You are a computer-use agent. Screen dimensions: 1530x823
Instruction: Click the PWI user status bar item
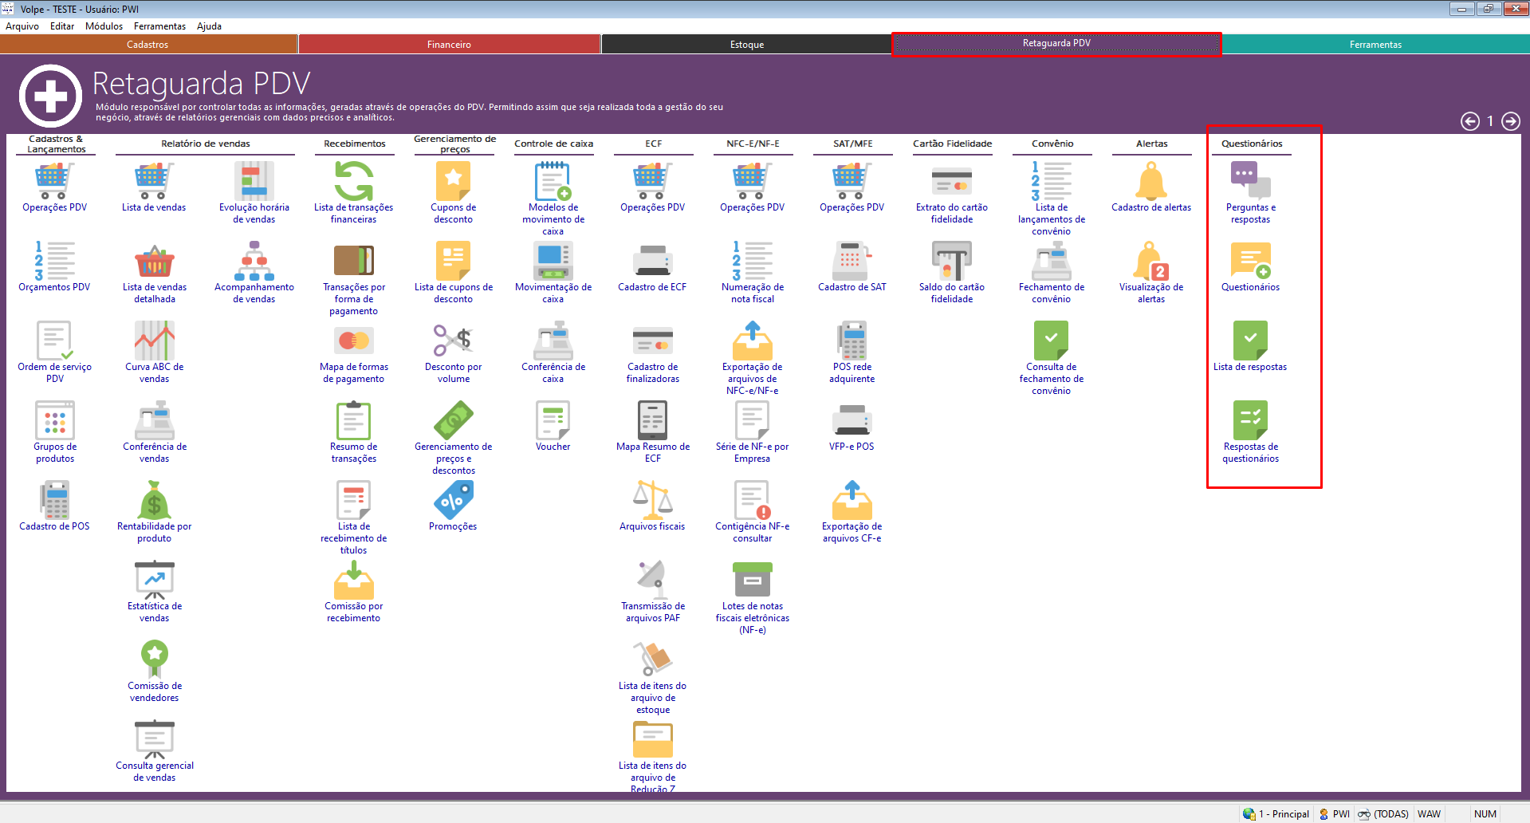[1335, 814]
